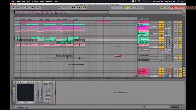Open the Options menu
Screen dimensions: 196x110
[x=49, y=1]
